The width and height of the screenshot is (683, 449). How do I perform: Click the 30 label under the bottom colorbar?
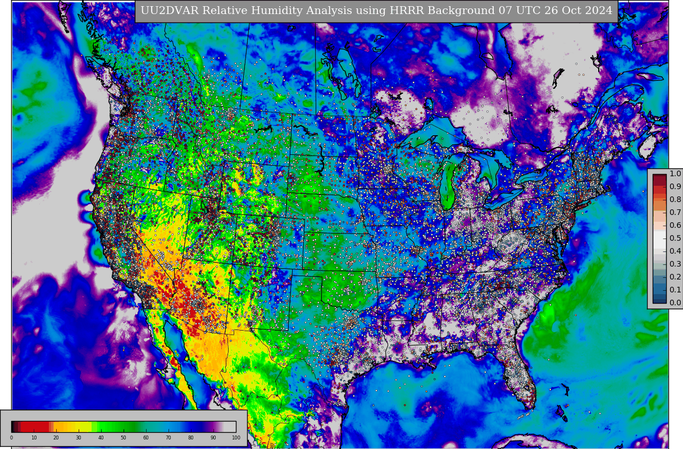click(x=79, y=438)
